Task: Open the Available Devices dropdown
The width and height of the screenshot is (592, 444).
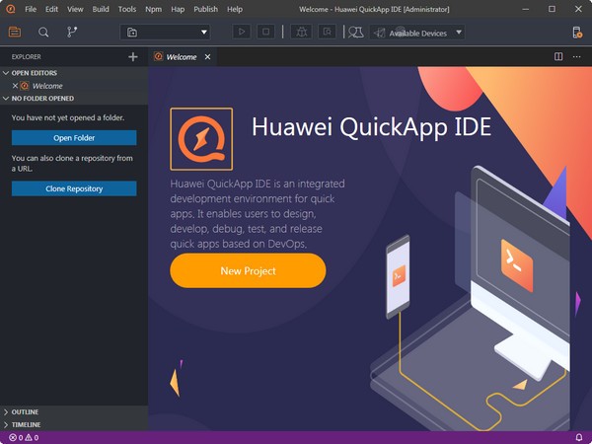Action: (x=416, y=33)
